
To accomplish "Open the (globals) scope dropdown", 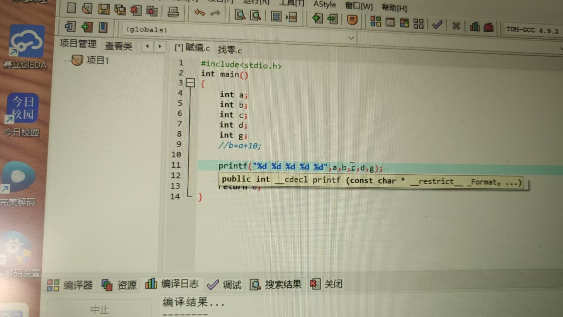I will click(x=351, y=38).
